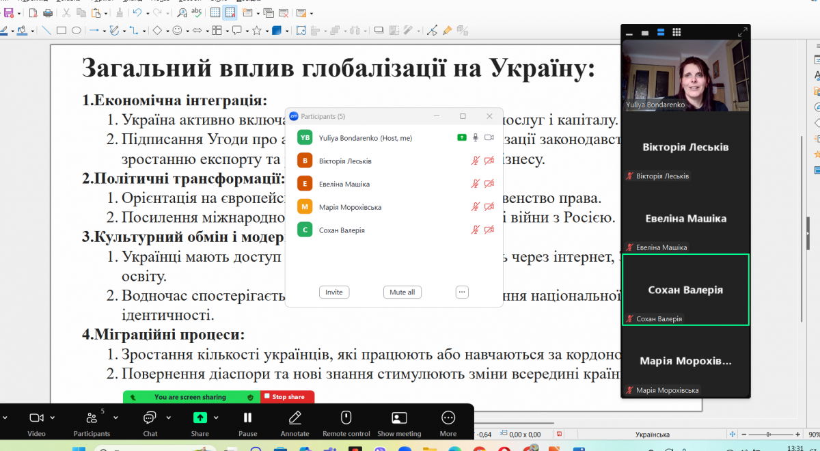Click the Invite button
The image size is (820, 451).
[x=333, y=292]
